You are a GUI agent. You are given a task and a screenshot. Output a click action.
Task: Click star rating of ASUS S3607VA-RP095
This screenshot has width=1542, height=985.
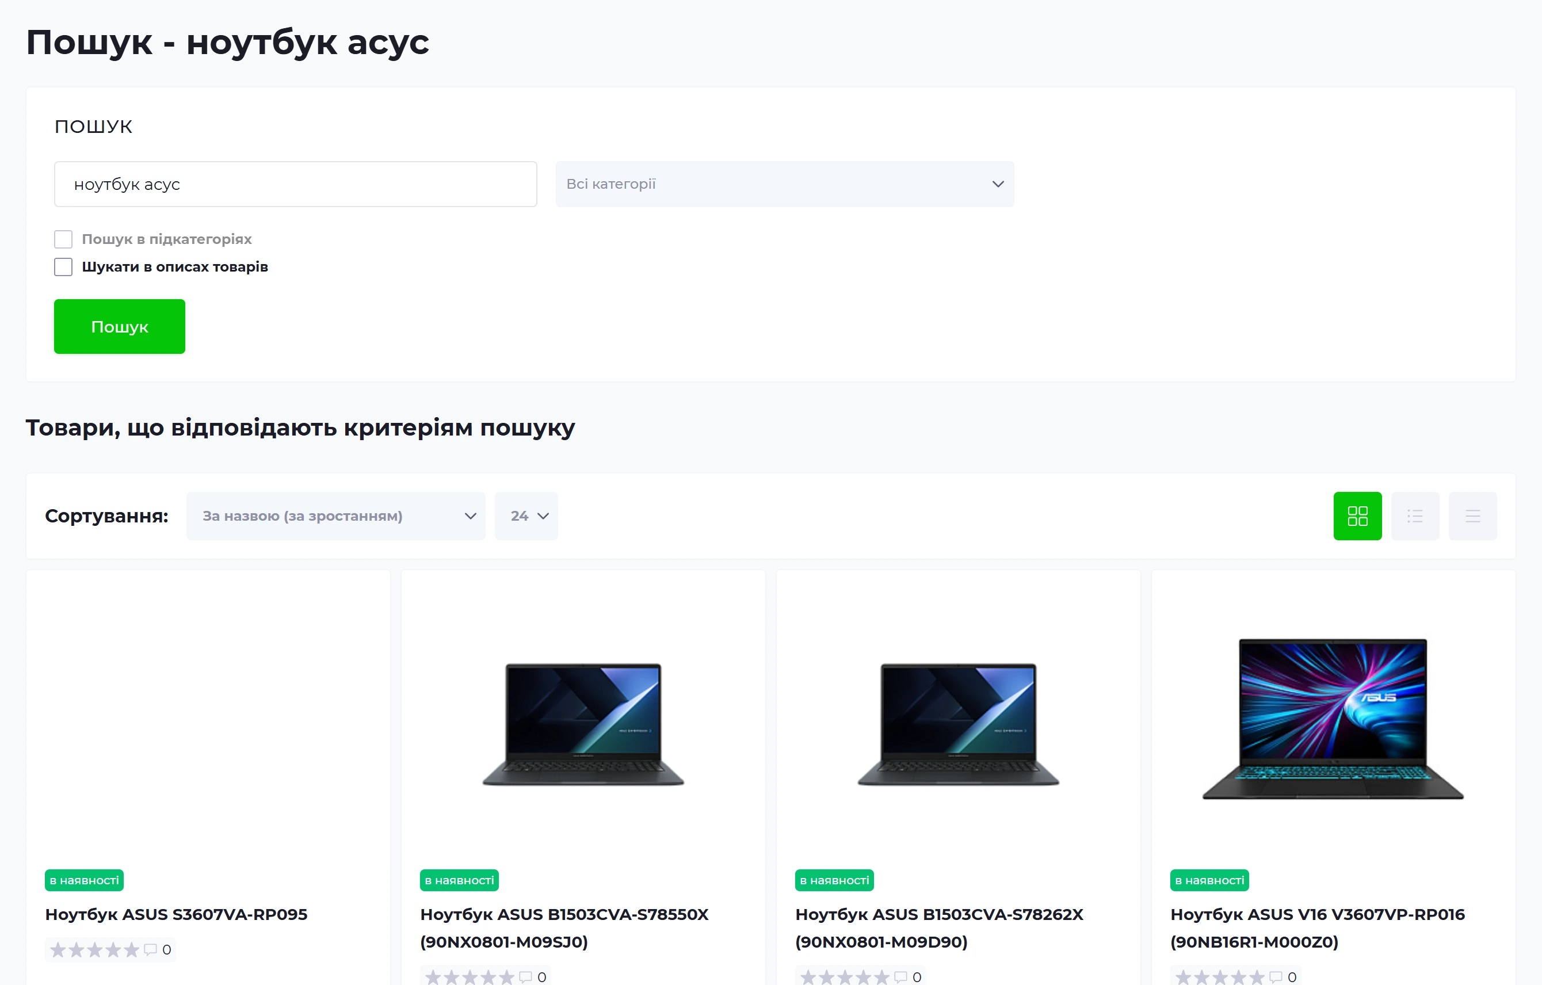95,949
